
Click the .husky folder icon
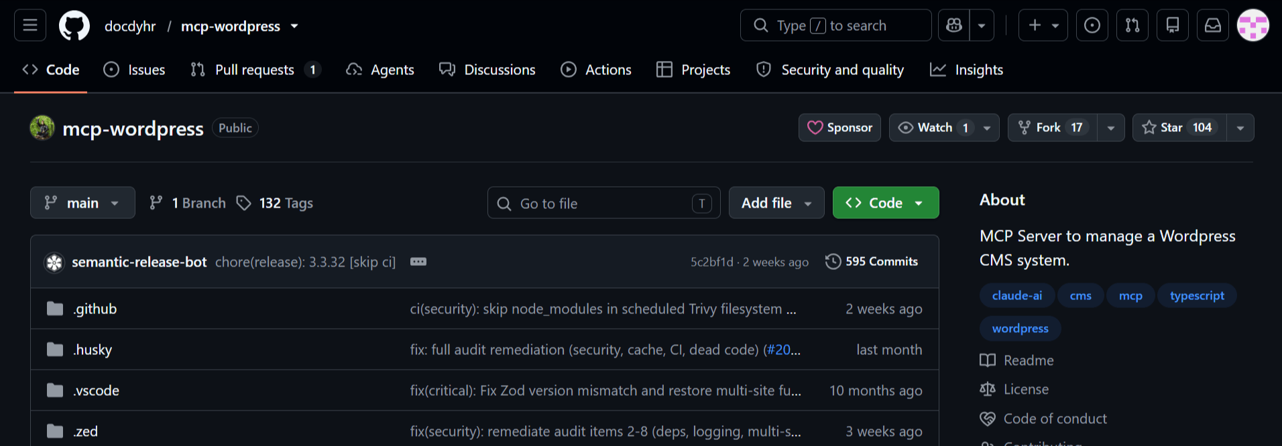click(55, 350)
